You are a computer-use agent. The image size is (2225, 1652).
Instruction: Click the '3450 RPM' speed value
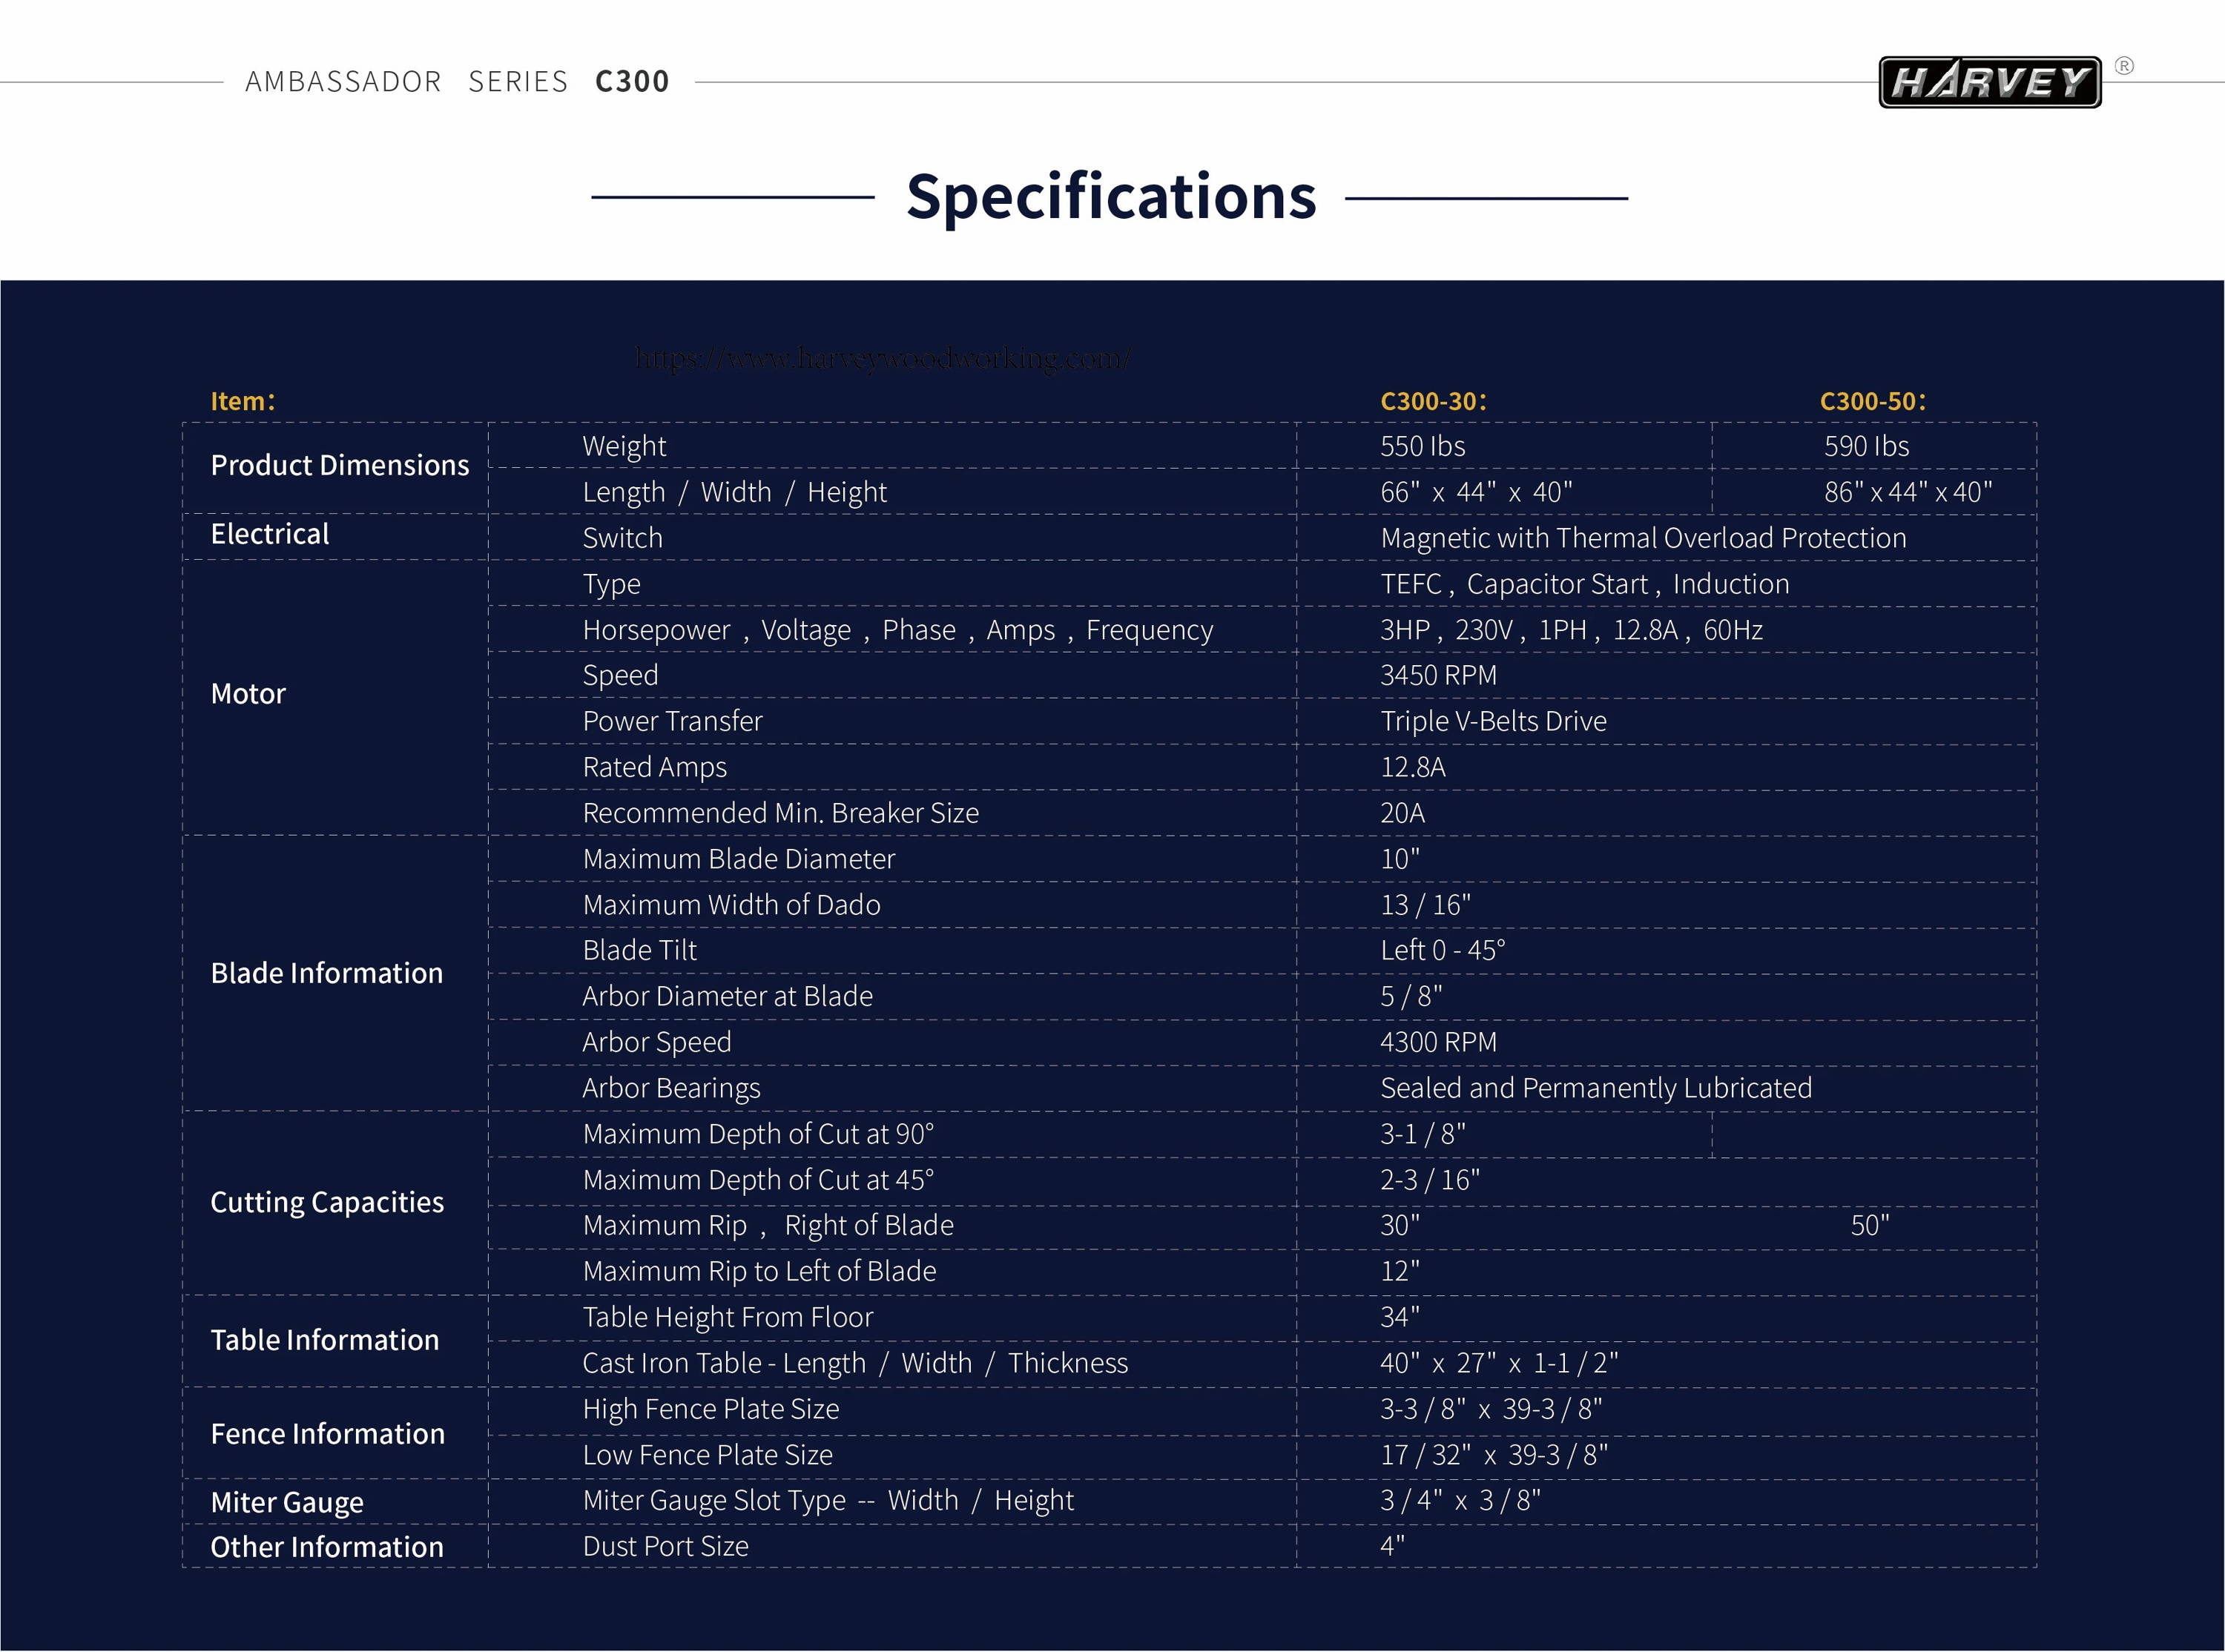click(x=1438, y=675)
